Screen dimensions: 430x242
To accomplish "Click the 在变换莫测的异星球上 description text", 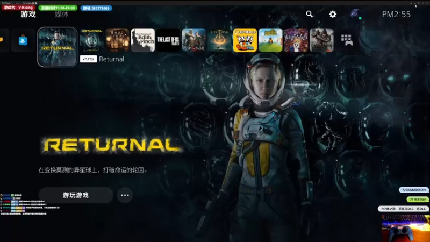I will [93, 170].
